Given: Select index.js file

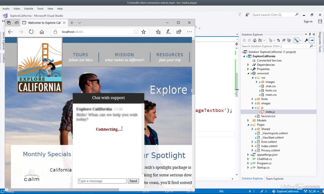Looking at the screenshot, I should (x=270, y=112).
